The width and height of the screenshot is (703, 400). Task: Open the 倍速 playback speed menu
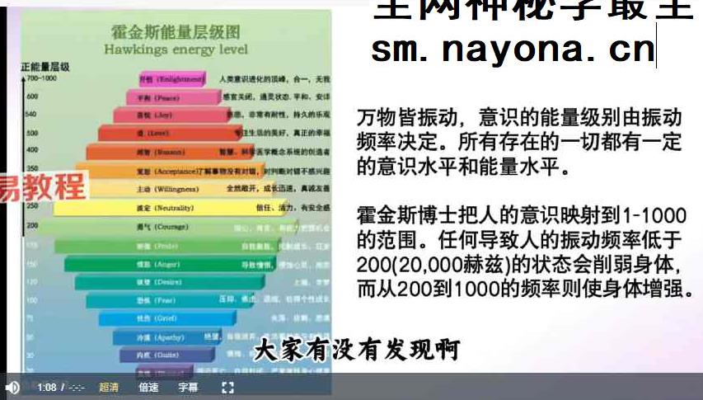click(x=148, y=387)
